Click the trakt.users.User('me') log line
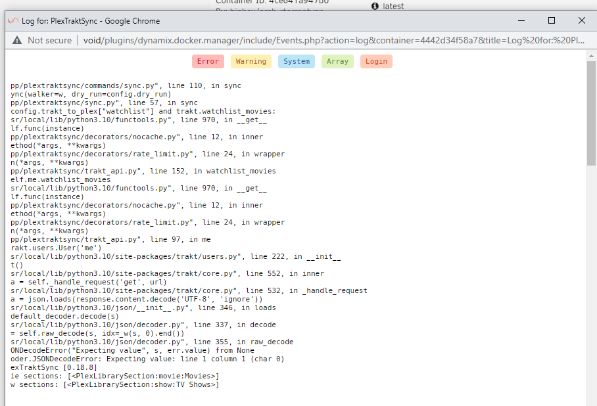This screenshot has height=406, width=597. pos(56,248)
